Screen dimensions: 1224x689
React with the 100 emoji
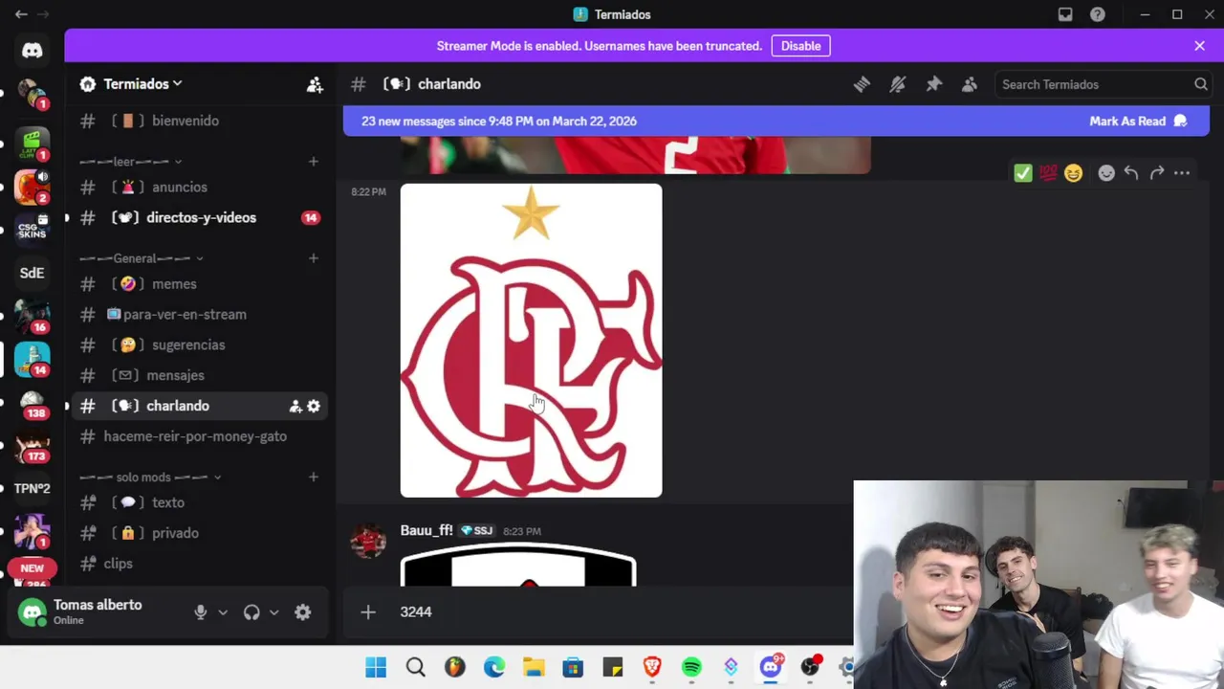[x=1048, y=173]
